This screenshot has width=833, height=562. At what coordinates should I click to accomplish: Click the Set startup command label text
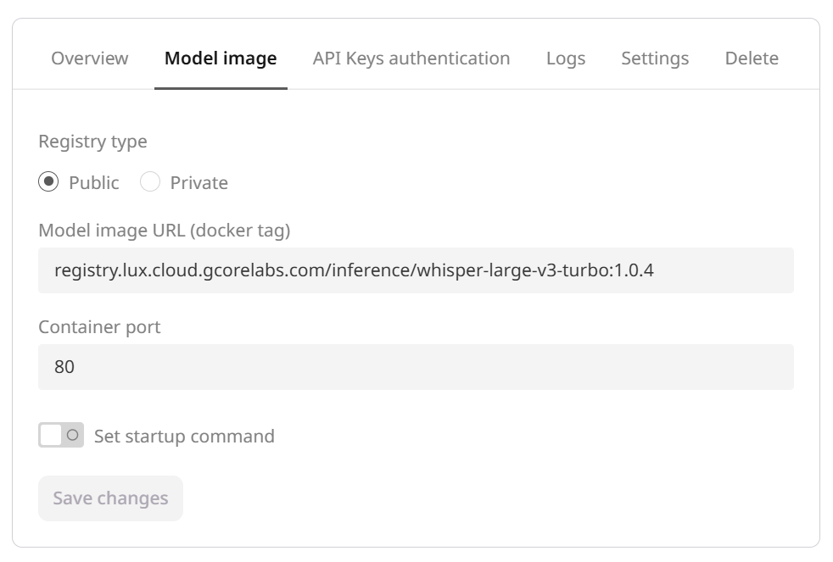pyautogui.click(x=185, y=436)
